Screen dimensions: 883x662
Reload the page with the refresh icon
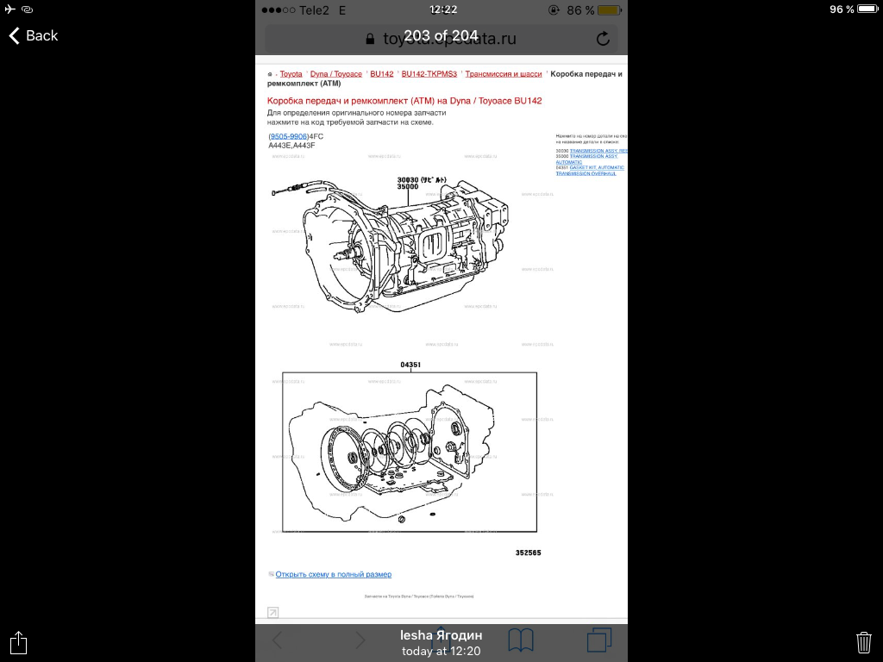coord(603,39)
